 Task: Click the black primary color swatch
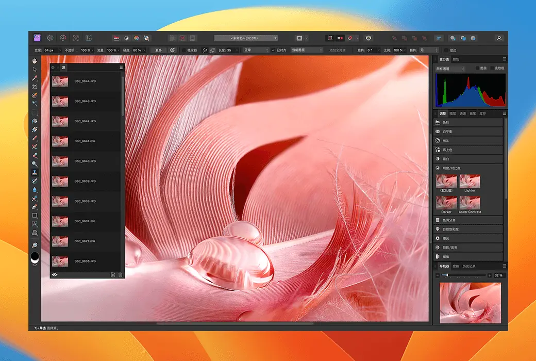pyautogui.click(x=35, y=256)
